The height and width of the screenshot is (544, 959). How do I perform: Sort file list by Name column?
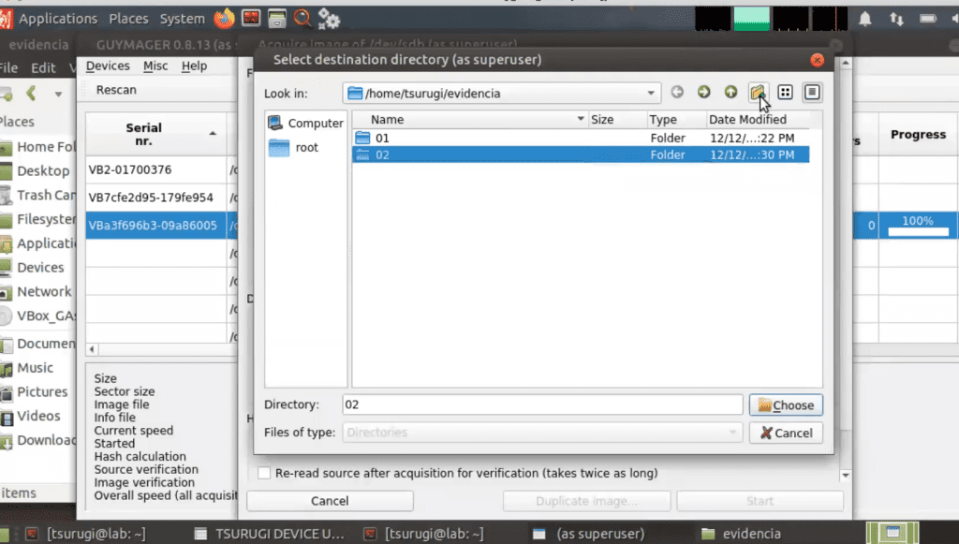click(x=470, y=119)
